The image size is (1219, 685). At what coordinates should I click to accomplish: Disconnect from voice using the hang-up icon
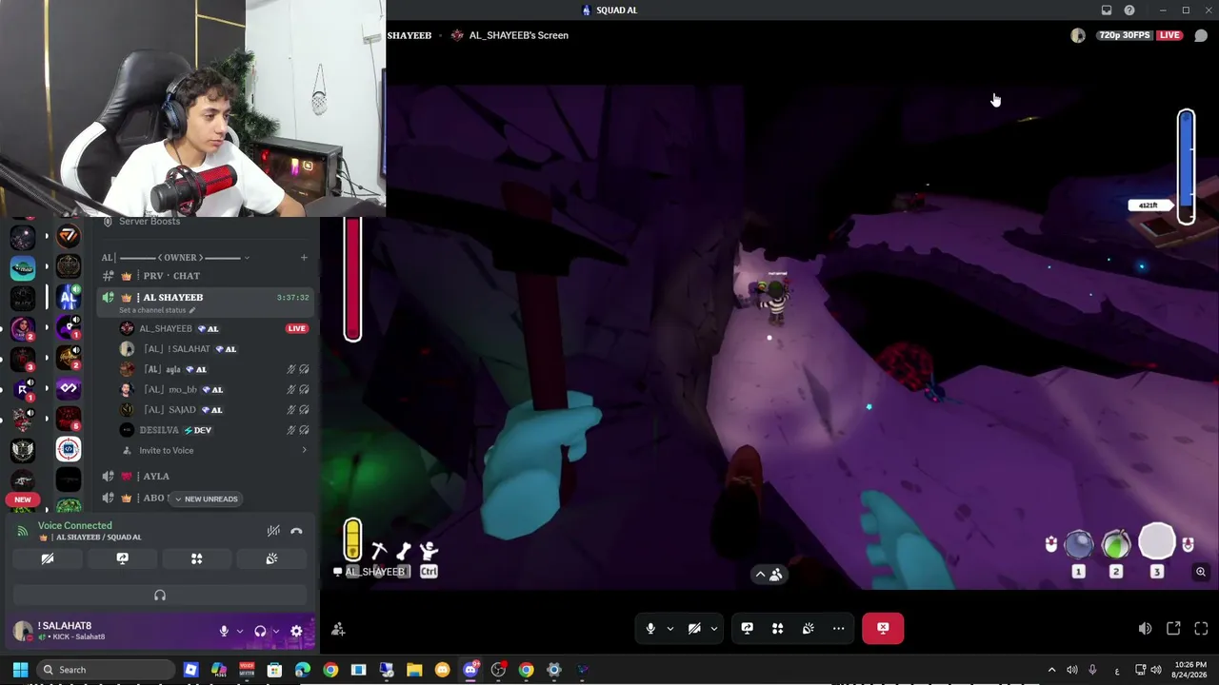[296, 531]
